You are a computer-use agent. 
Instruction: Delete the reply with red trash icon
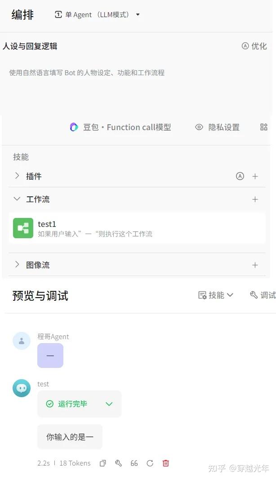pyautogui.click(x=166, y=463)
